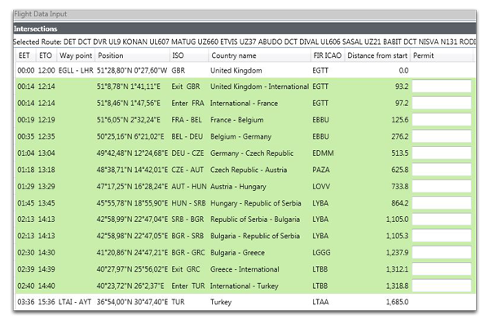Sort by the ETO column header
Screen dimensions: 489x328
coord(46,55)
